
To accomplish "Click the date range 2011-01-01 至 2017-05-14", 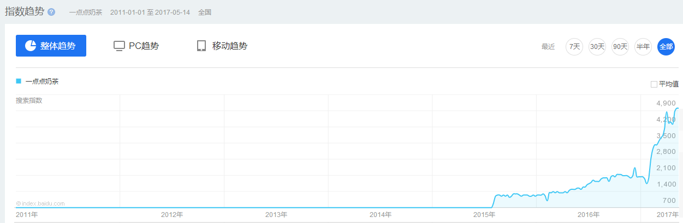I will [x=150, y=12].
